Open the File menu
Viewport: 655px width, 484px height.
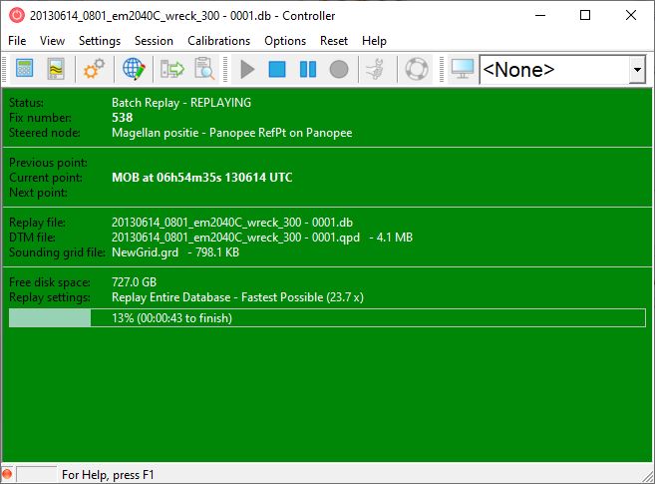[17, 41]
